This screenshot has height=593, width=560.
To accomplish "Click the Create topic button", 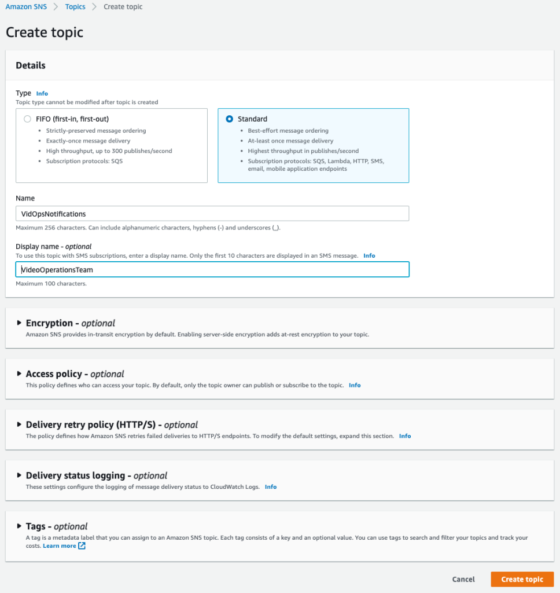I will (522, 579).
